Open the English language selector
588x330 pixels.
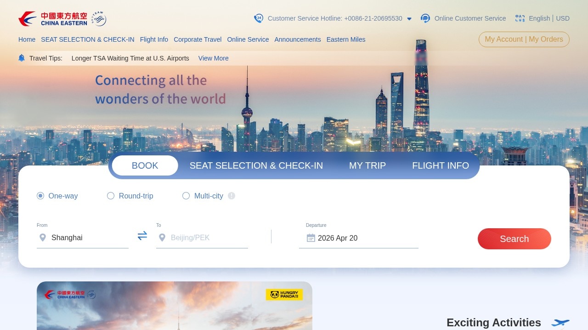point(539,18)
